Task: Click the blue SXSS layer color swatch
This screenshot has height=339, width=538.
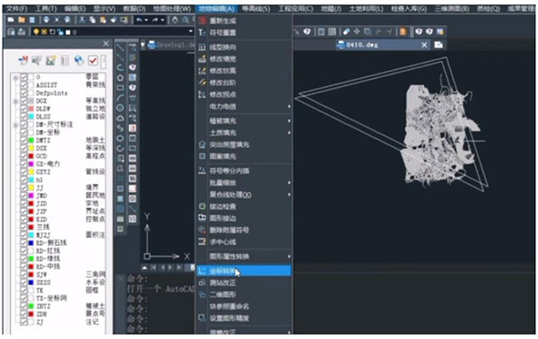Action: pyautogui.click(x=31, y=282)
